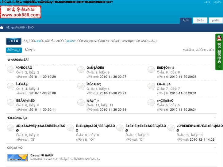The width and height of the screenshot is (223, 167).
Task: Open last post dated 2010-11-30 20:36
Action: (x=183, y=77)
